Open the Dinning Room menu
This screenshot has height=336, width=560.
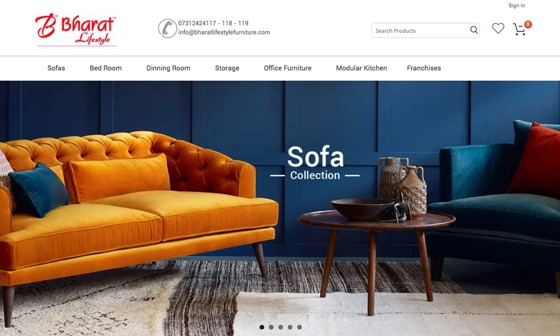[168, 68]
